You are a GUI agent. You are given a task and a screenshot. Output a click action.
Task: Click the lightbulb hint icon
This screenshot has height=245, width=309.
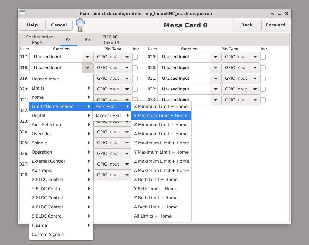coord(80,25)
